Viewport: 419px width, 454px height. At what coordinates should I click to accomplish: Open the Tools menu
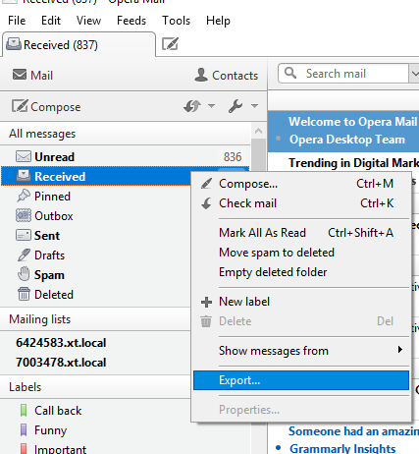[176, 21]
